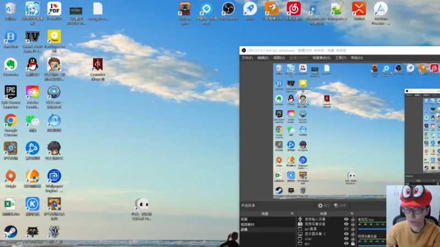Image resolution: width=440 pixels, height=247 pixels.
Task: Open the iLovePDF desktop shortcut
Action: point(54,11)
